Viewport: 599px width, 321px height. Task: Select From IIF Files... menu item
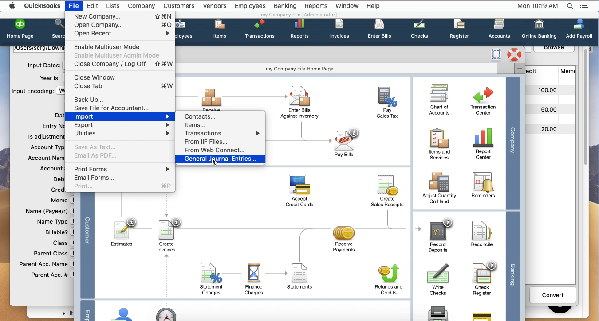(x=221, y=142)
